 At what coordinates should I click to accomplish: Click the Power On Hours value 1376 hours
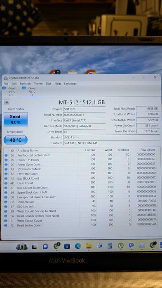point(148,131)
